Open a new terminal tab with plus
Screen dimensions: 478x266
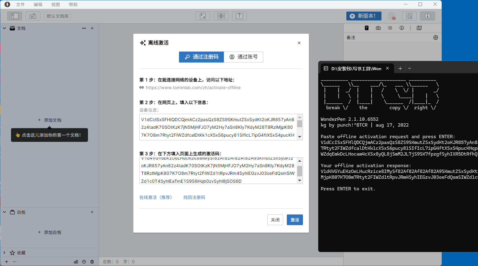(x=400, y=69)
